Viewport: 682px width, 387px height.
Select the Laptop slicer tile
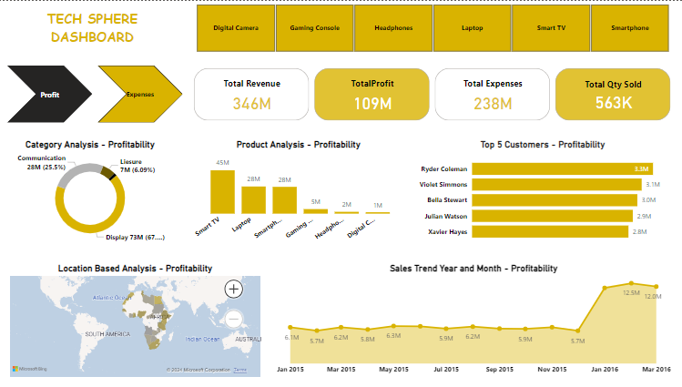tap(472, 28)
